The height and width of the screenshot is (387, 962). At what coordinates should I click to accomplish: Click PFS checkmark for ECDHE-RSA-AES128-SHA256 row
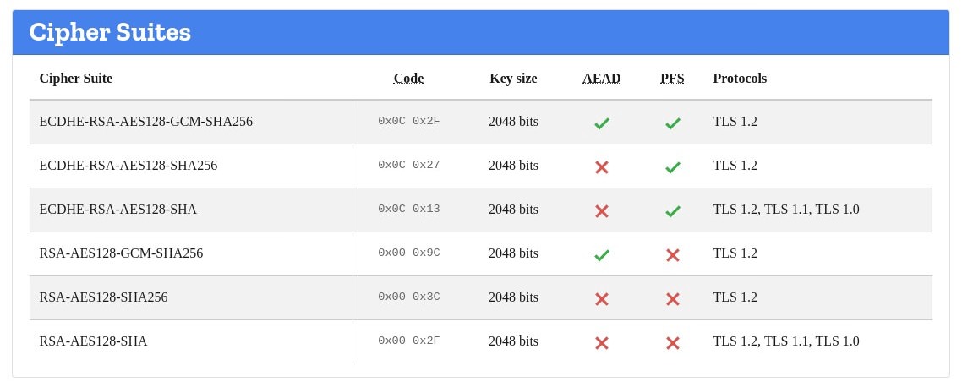[672, 166]
